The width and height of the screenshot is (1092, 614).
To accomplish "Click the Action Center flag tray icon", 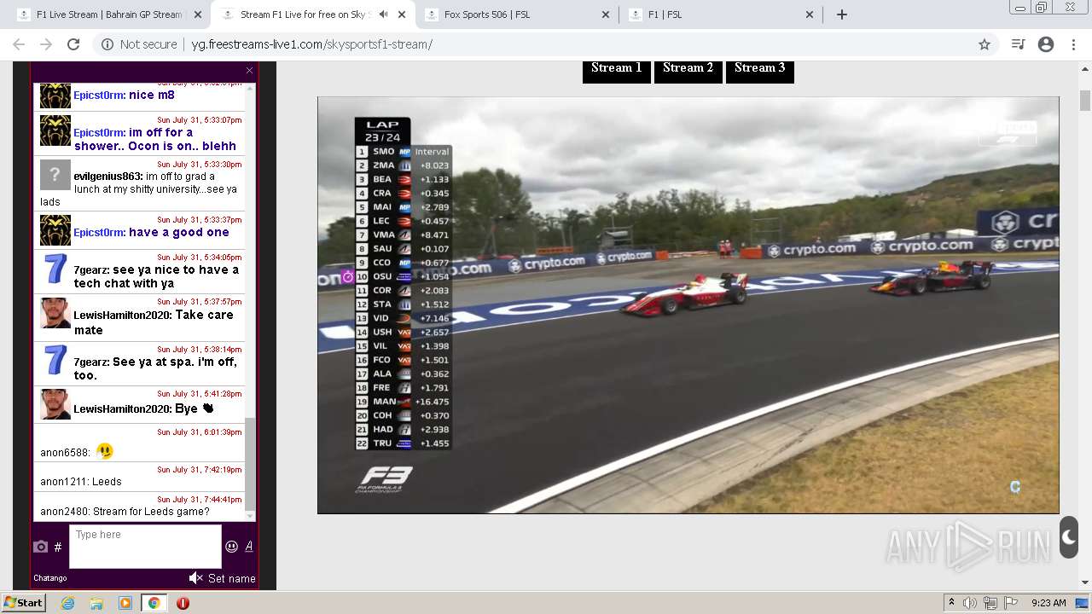I will pos(1011,603).
